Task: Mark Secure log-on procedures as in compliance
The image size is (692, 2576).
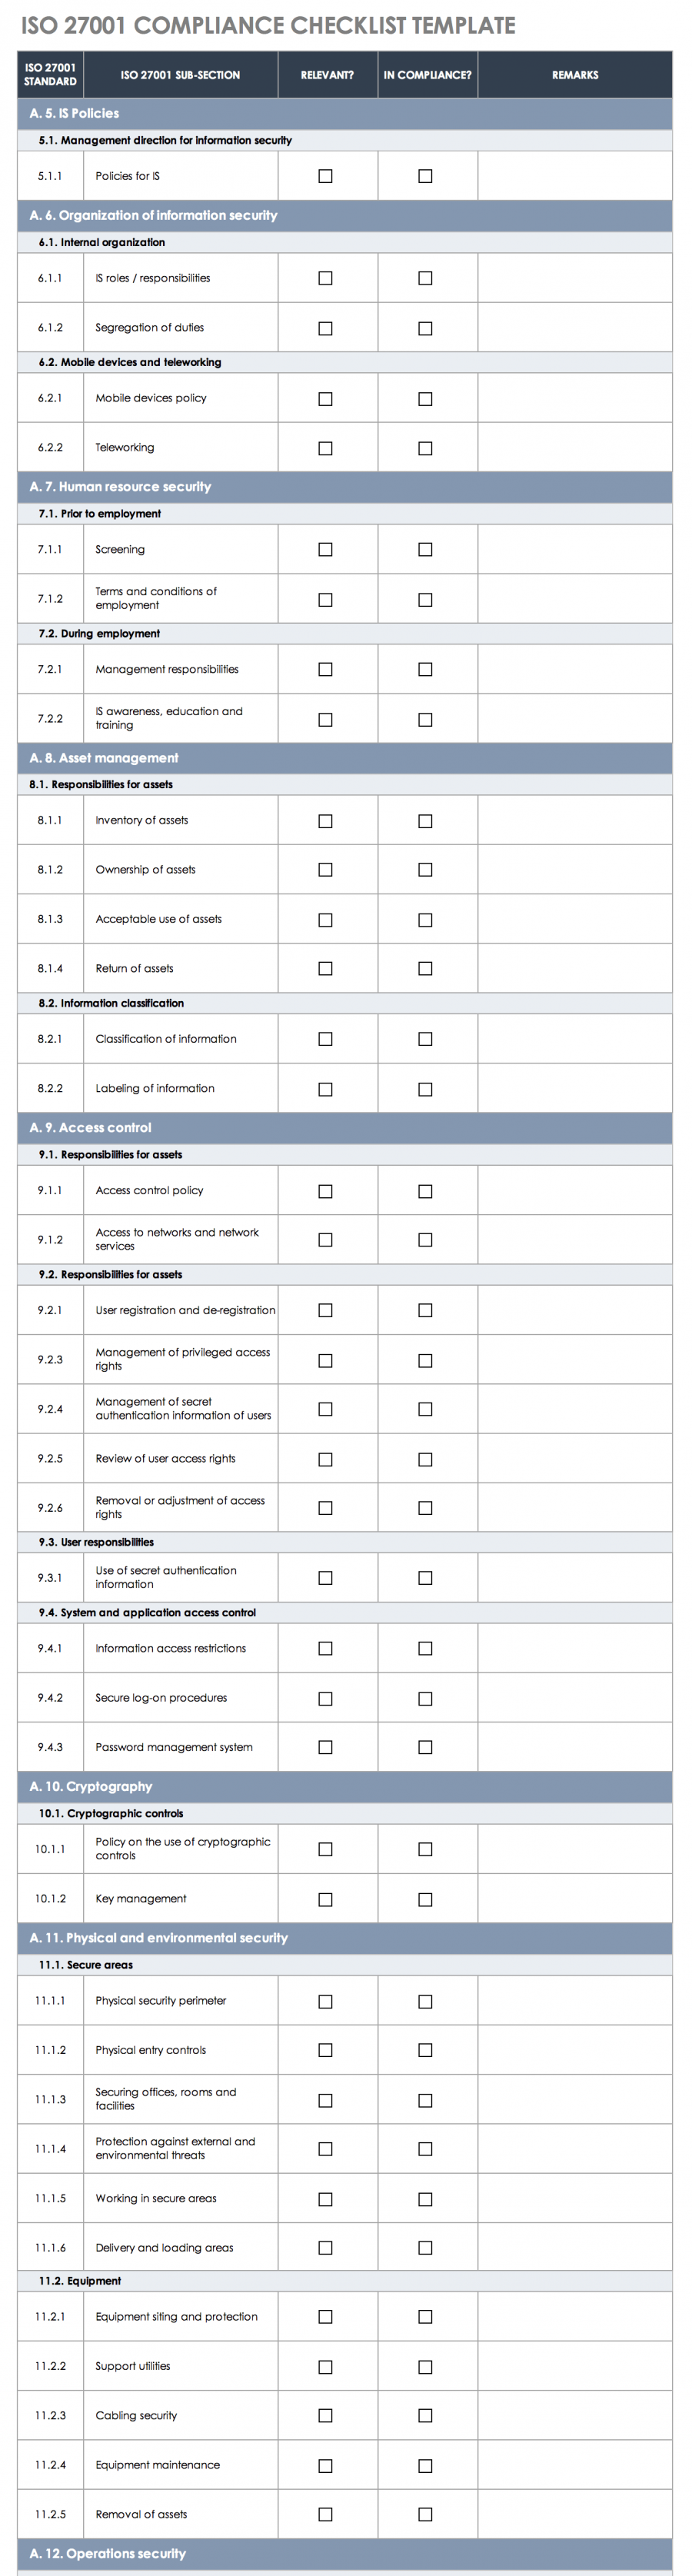Action: coord(425,1698)
